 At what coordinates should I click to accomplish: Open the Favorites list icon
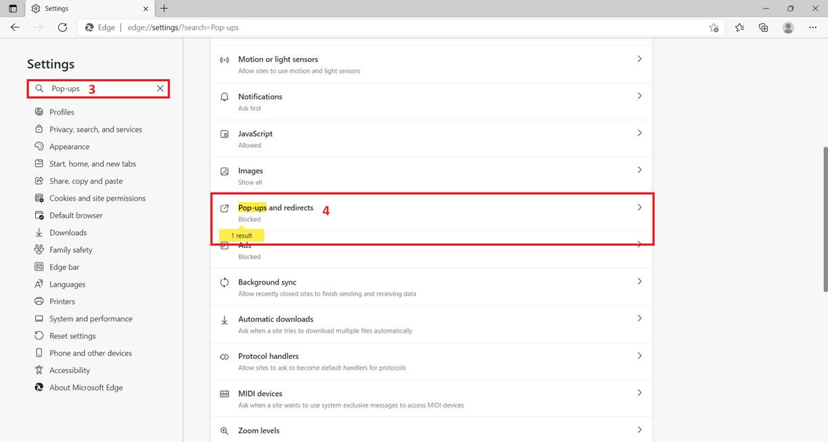click(739, 28)
